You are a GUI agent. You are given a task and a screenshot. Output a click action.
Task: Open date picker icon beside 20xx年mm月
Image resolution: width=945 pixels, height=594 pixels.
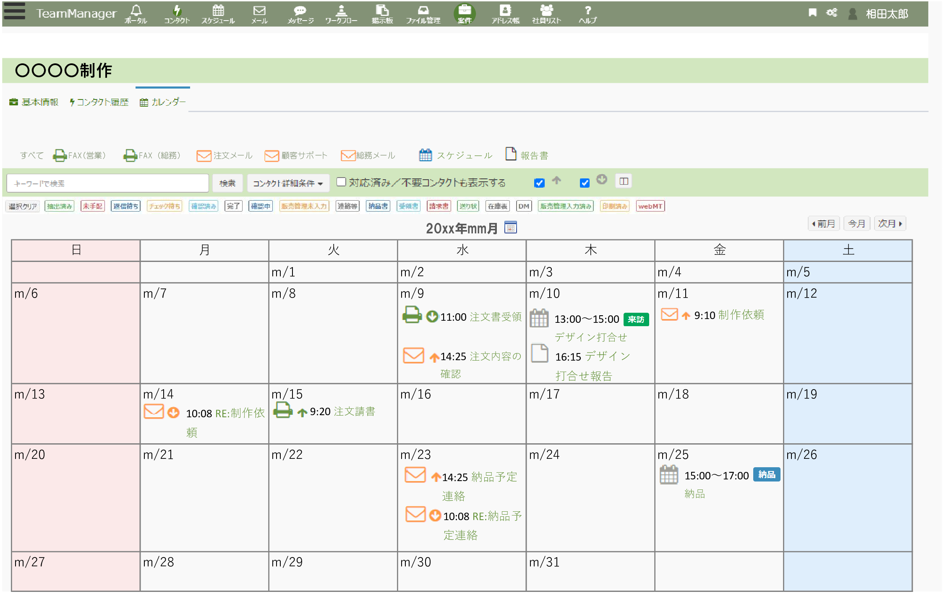[x=510, y=228]
